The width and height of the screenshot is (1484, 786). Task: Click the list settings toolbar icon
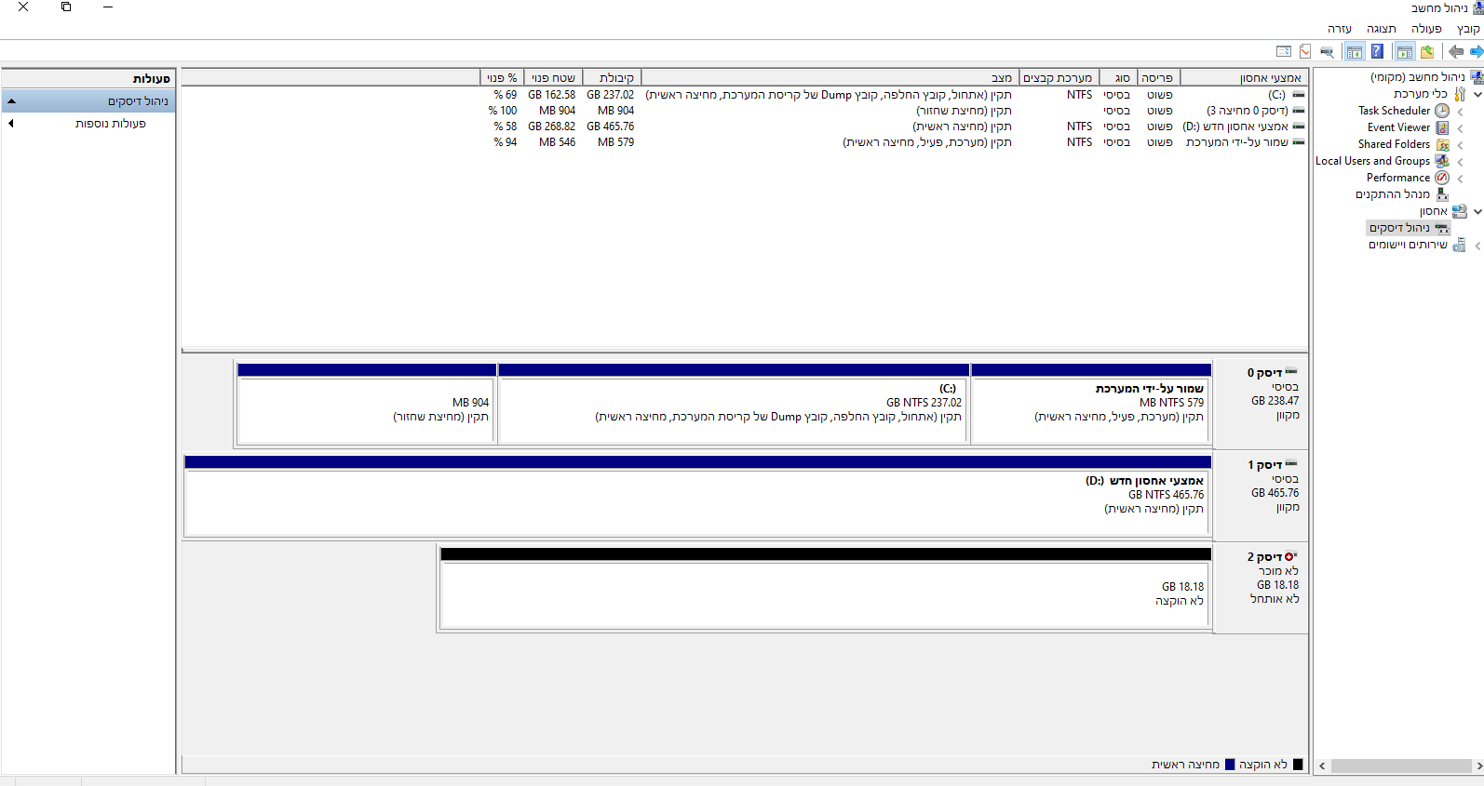point(1284,52)
